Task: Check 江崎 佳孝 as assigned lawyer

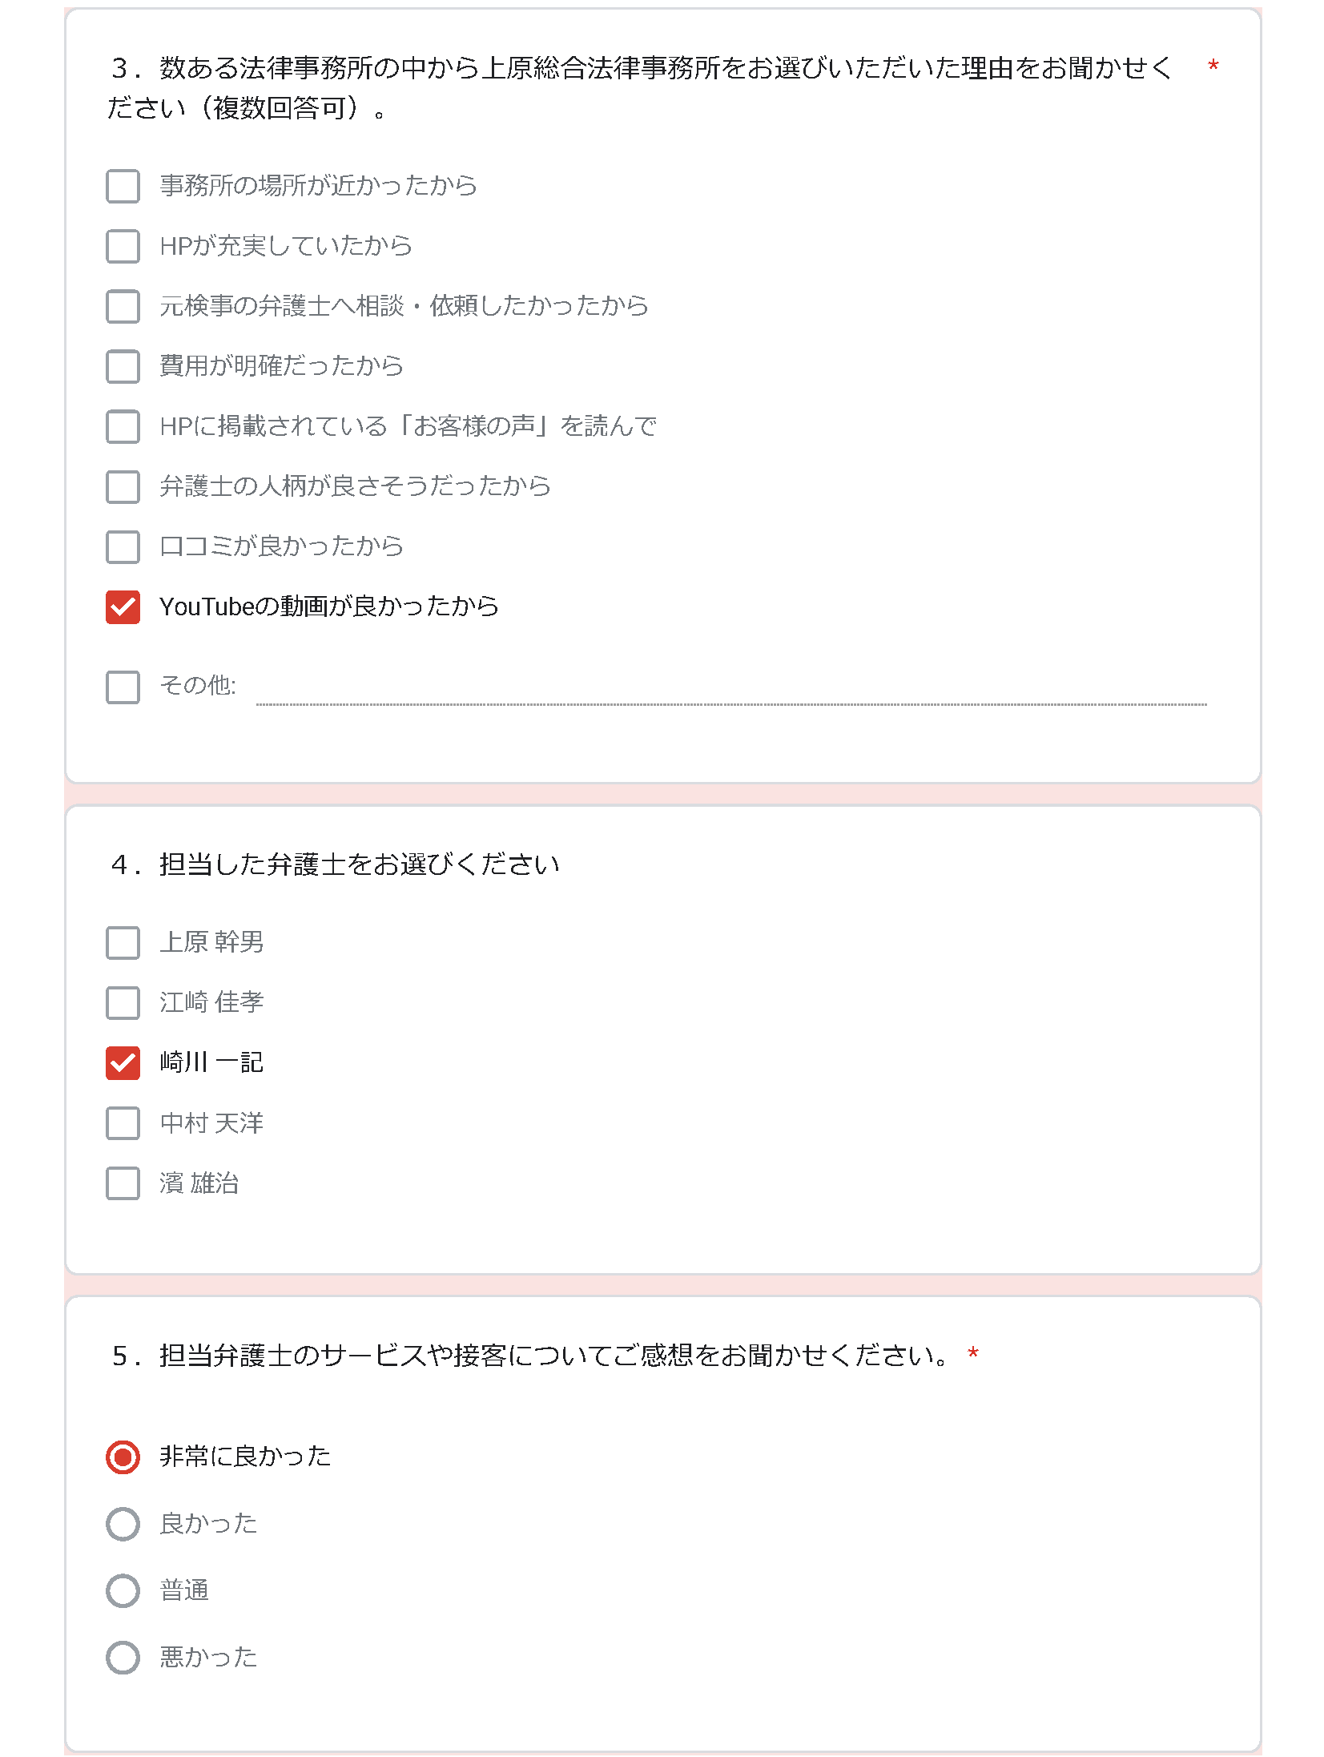Action: click(123, 1002)
